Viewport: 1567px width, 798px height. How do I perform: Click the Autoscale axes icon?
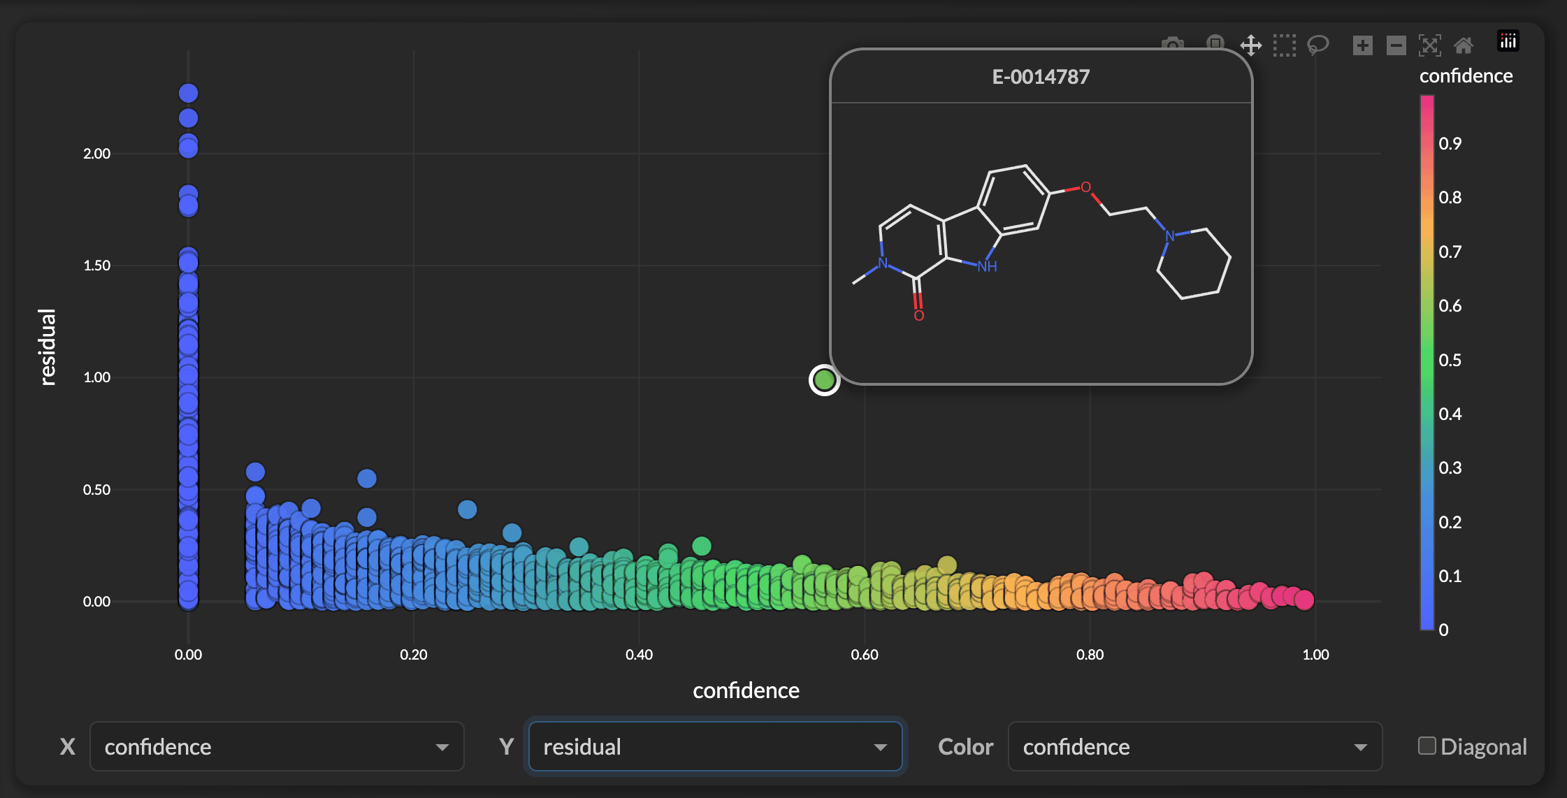coord(1429,46)
